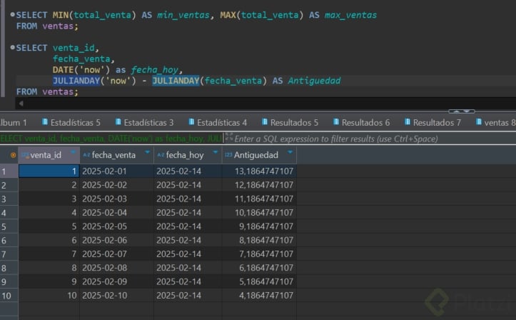
Task: Select the fecha_hoy cell in row 2
Action: pyautogui.click(x=188, y=185)
